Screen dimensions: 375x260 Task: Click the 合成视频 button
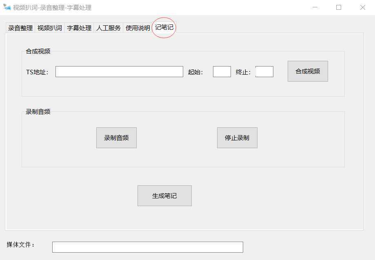[x=308, y=71]
